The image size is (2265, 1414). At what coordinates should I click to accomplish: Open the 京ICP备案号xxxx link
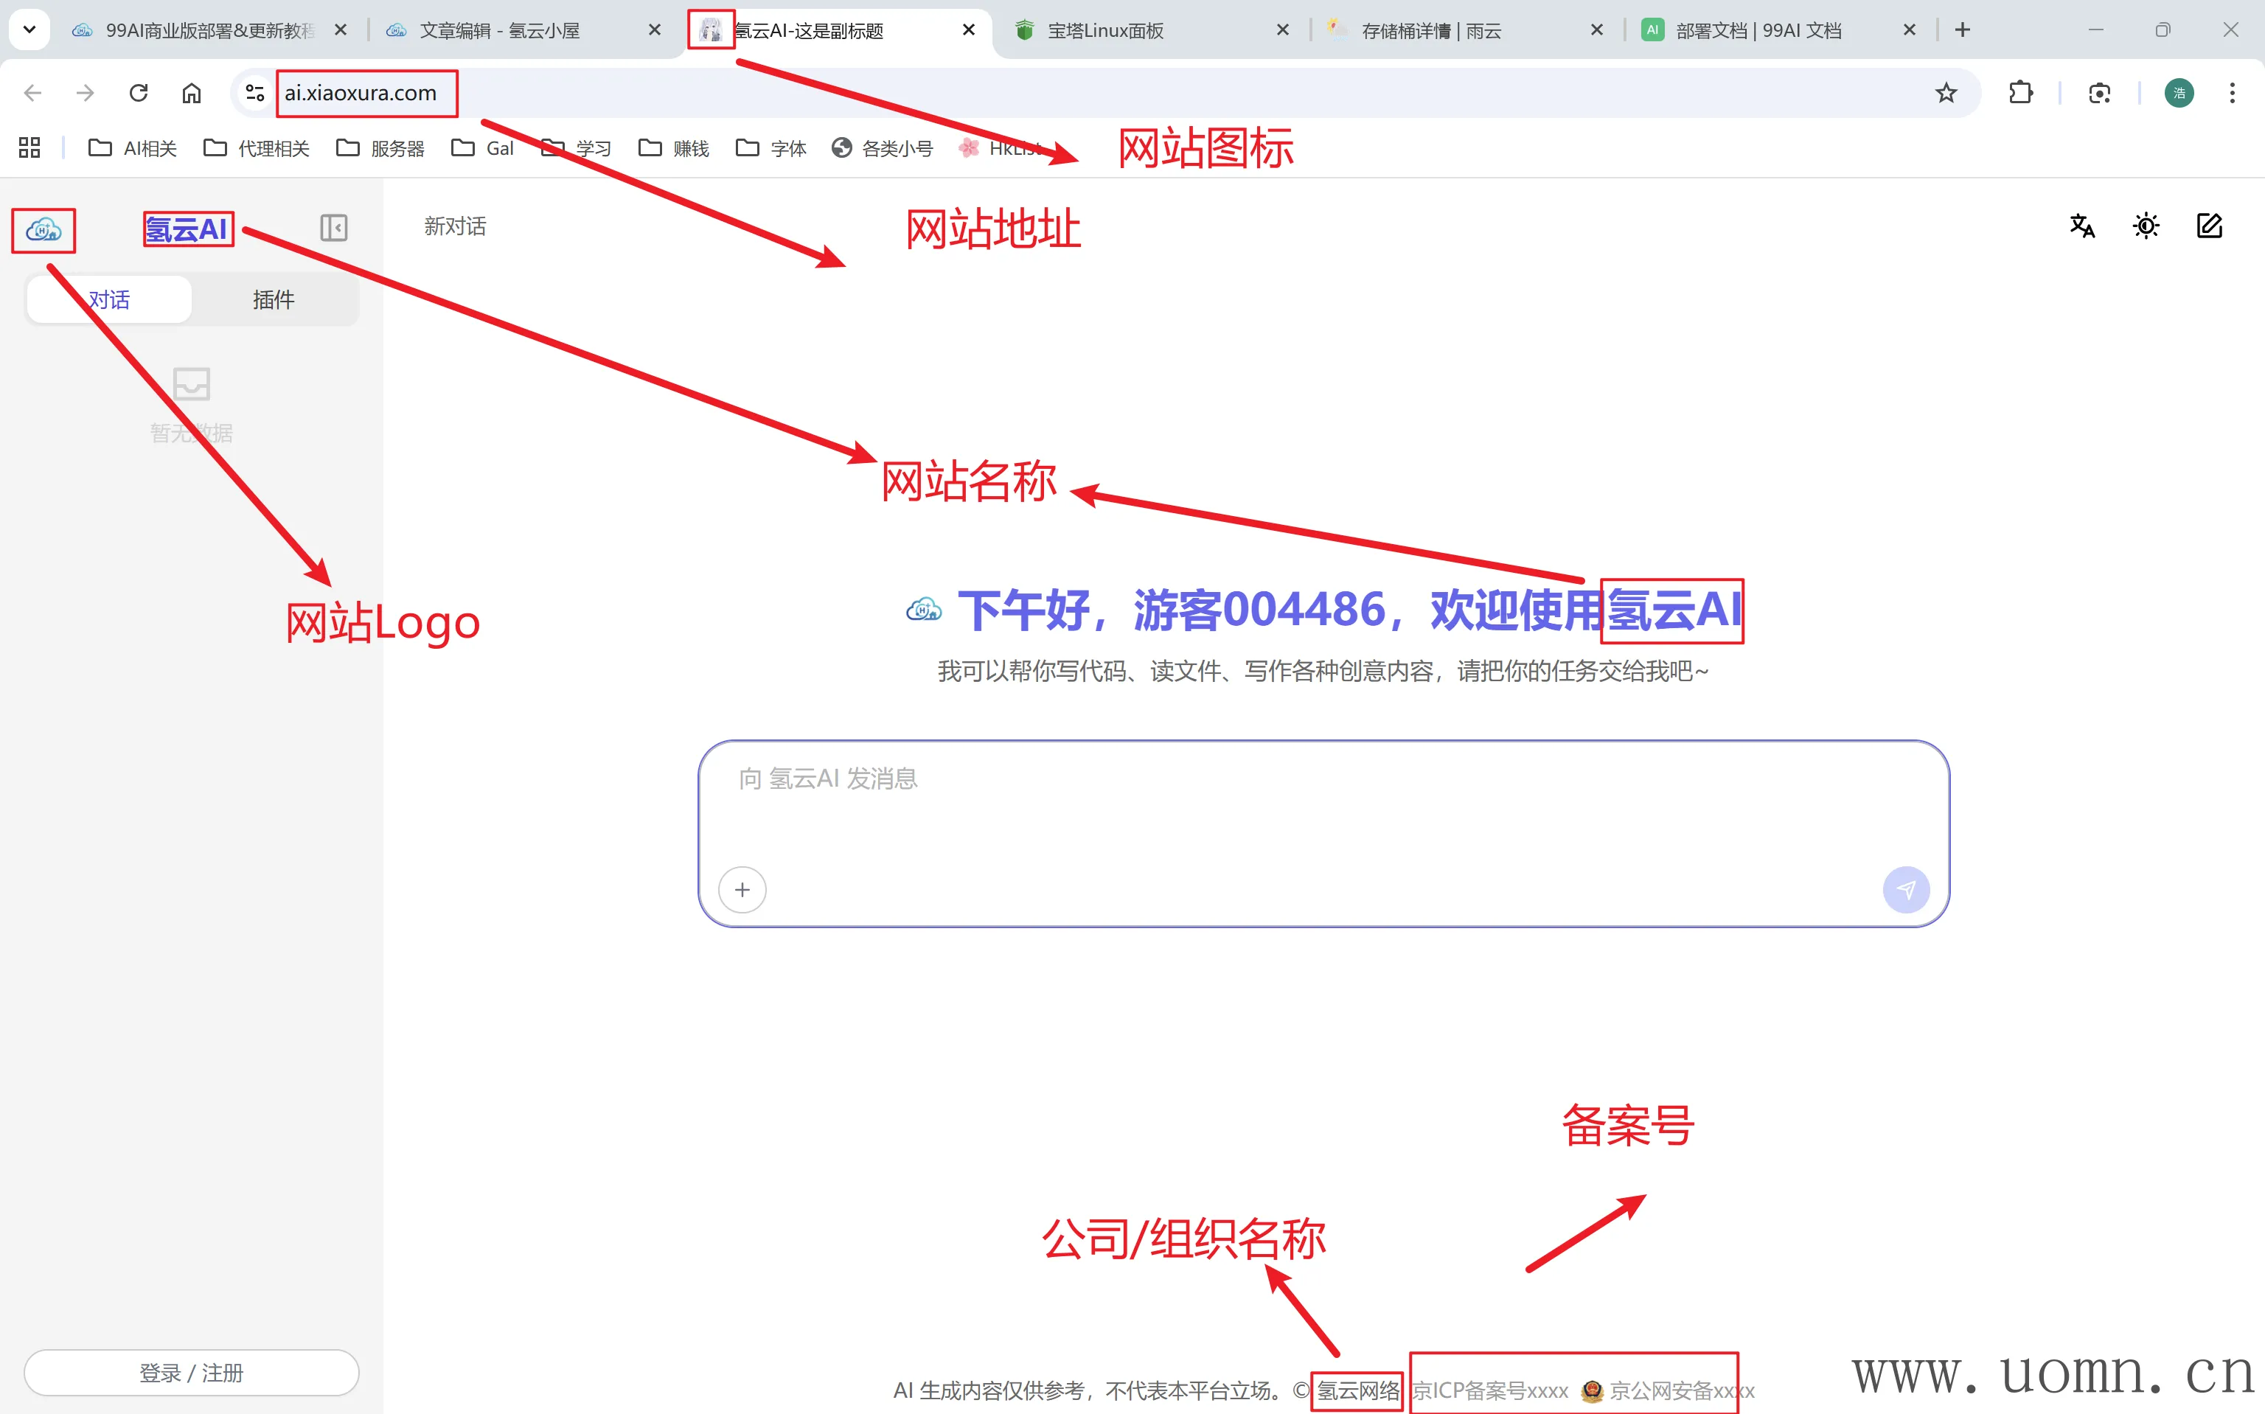[1491, 1390]
